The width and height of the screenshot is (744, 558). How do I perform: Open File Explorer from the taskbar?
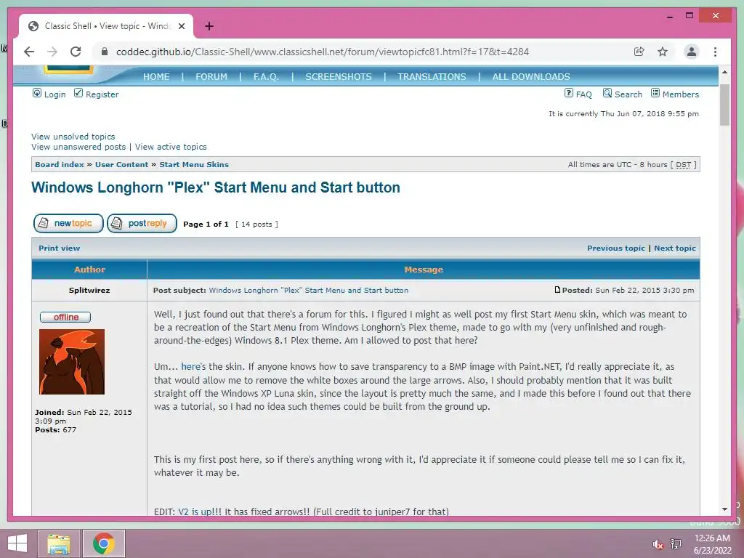[59, 543]
